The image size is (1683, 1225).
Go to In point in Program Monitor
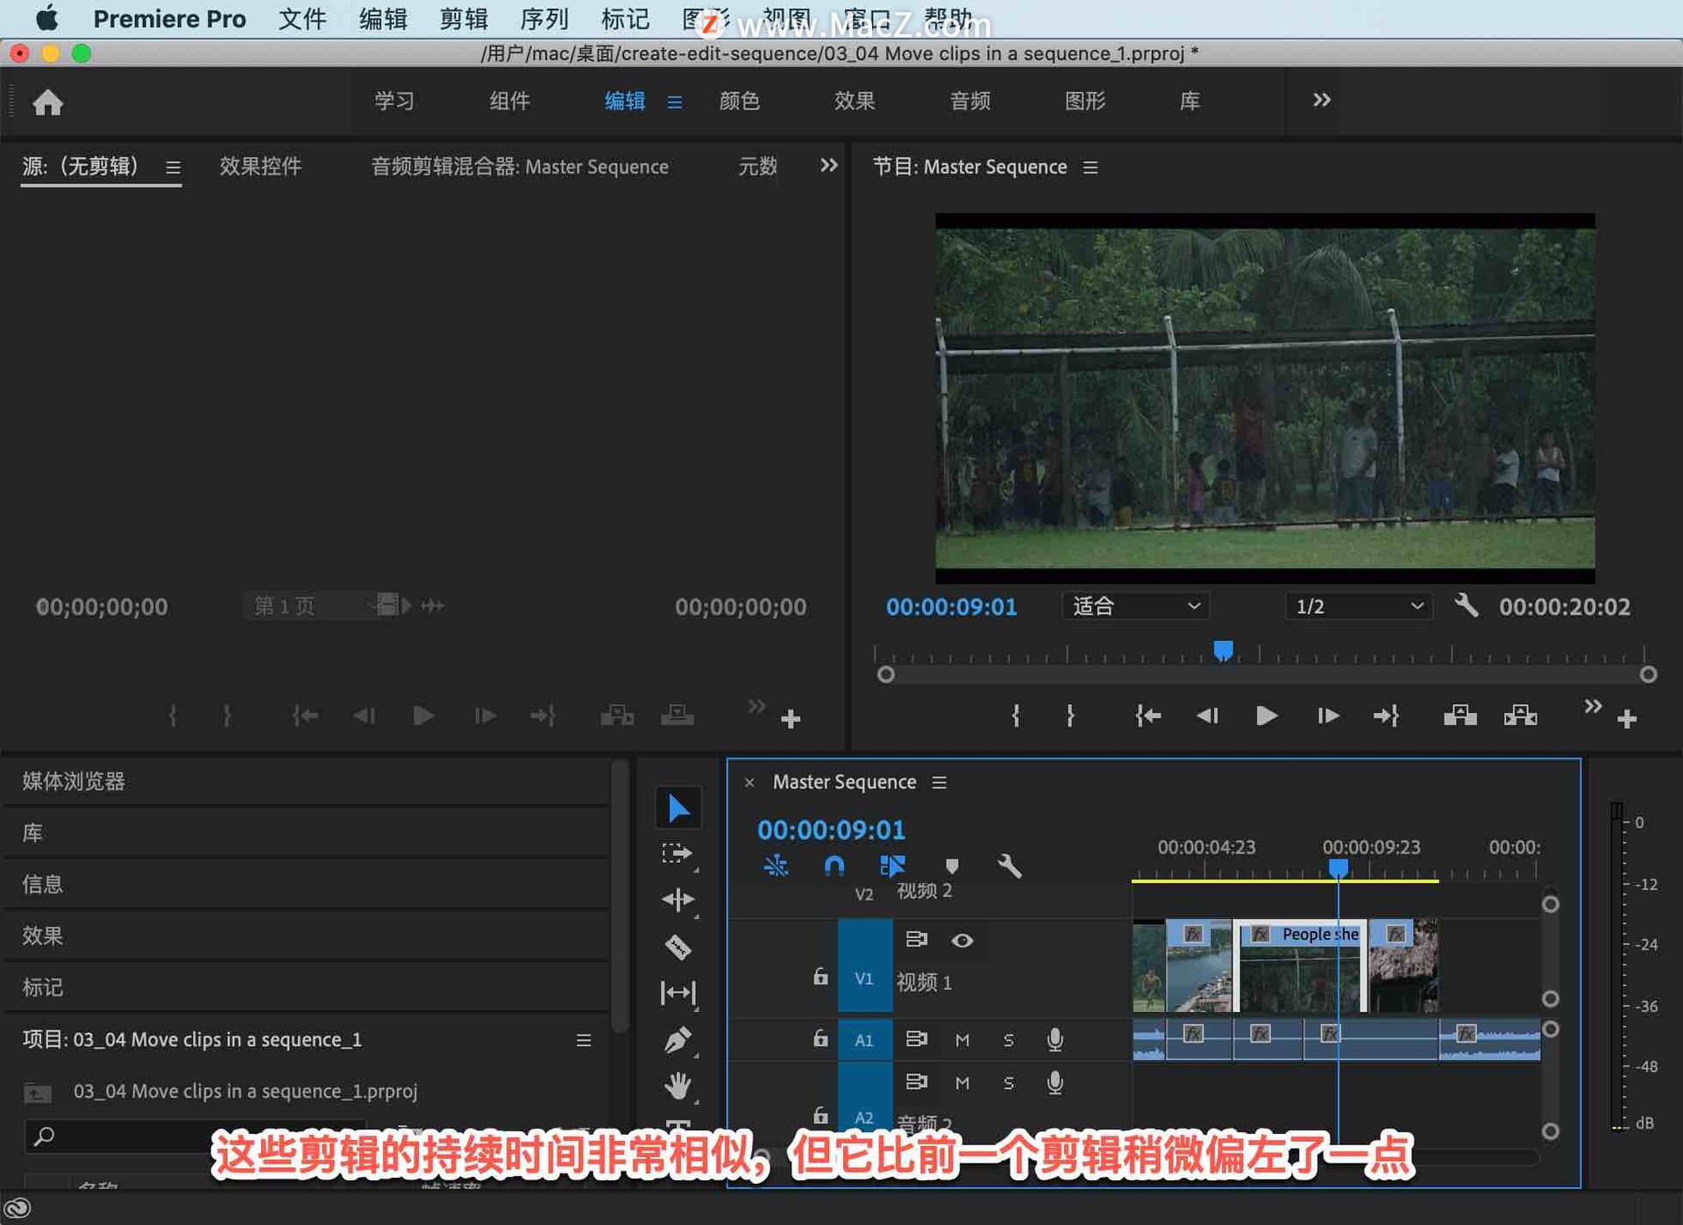tap(1147, 716)
